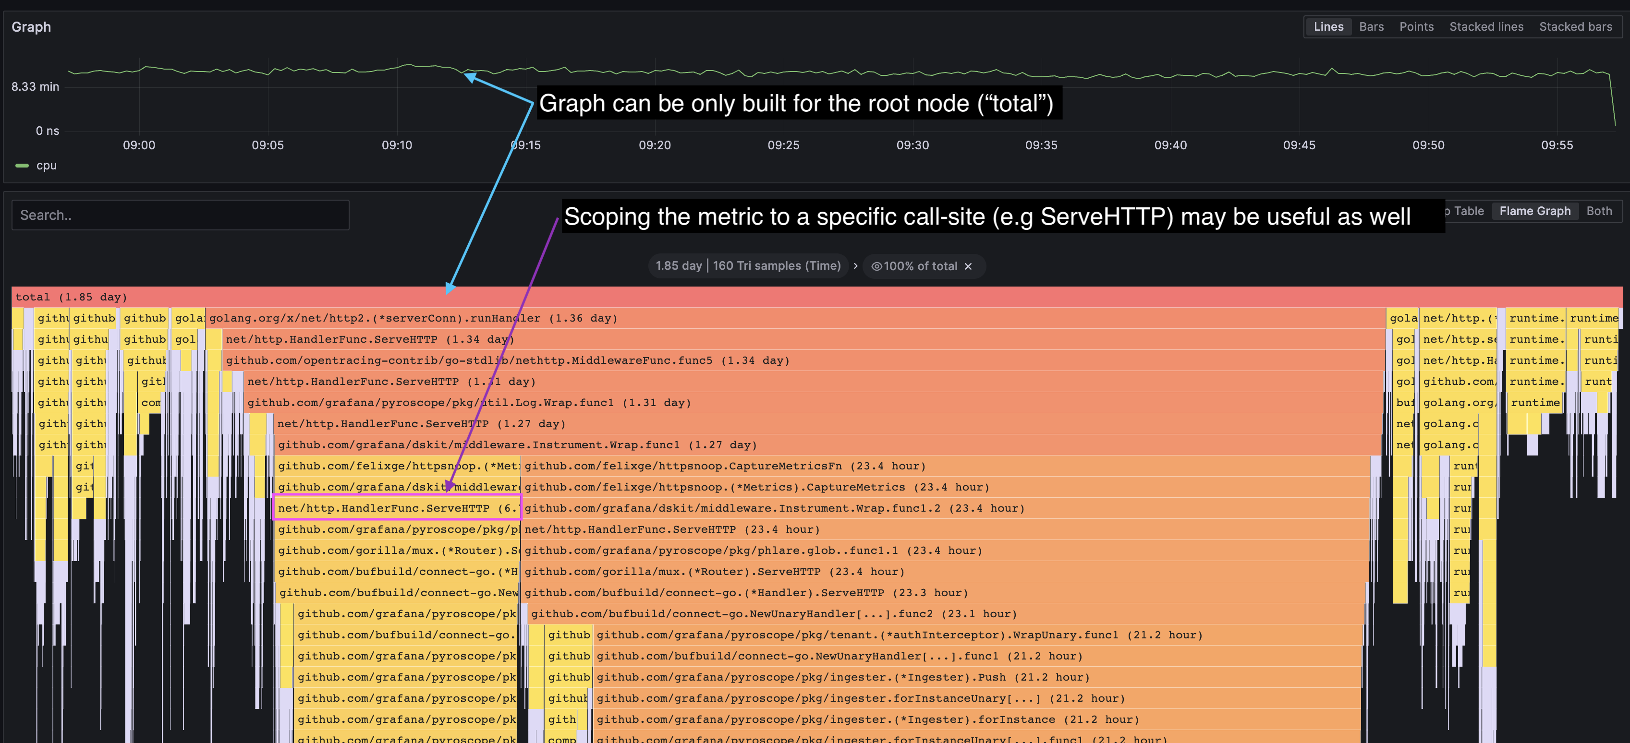
Task: Select the Flame Graph tab
Action: (x=1535, y=211)
